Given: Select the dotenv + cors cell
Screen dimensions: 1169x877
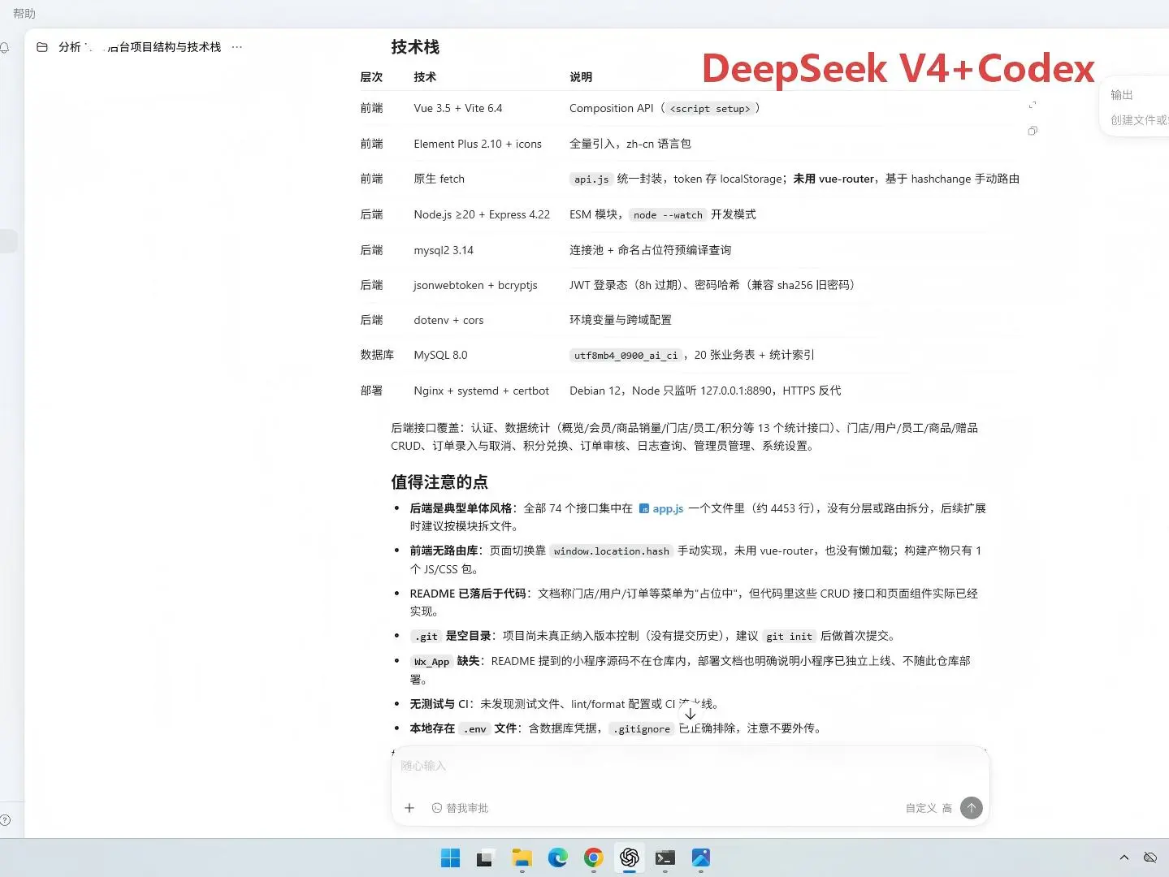Looking at the screenshot, I should [x=448, y=320].
